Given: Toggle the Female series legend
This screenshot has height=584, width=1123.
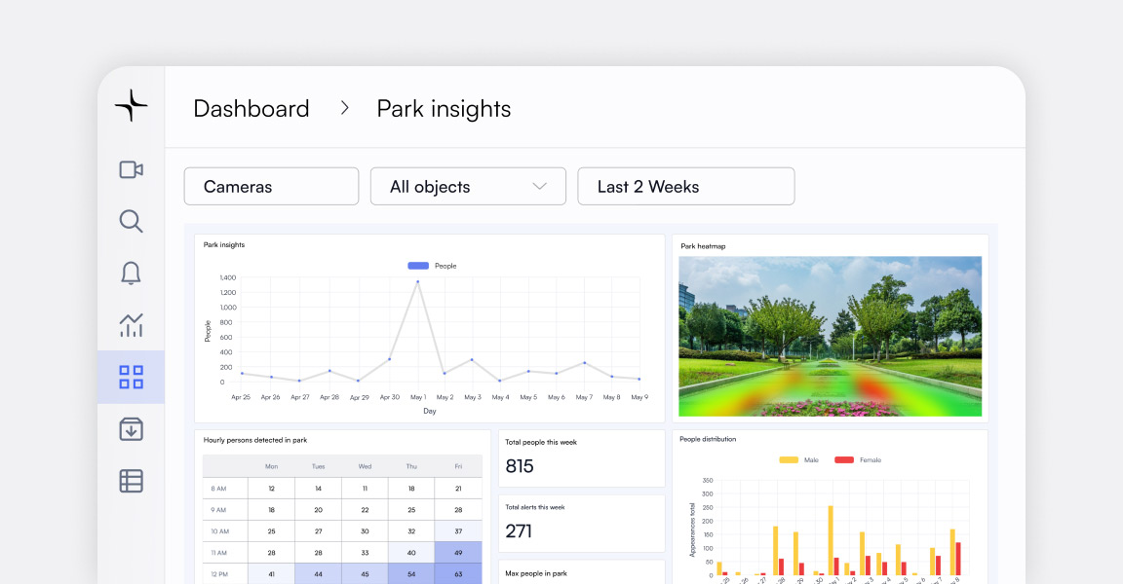Looking at the screenshot, I should (856, 459).
